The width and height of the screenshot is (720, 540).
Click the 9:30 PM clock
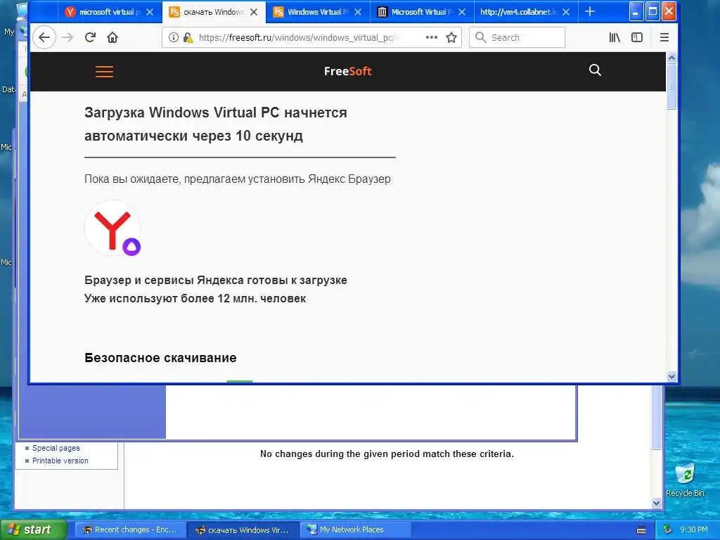[x=693, y=529]
